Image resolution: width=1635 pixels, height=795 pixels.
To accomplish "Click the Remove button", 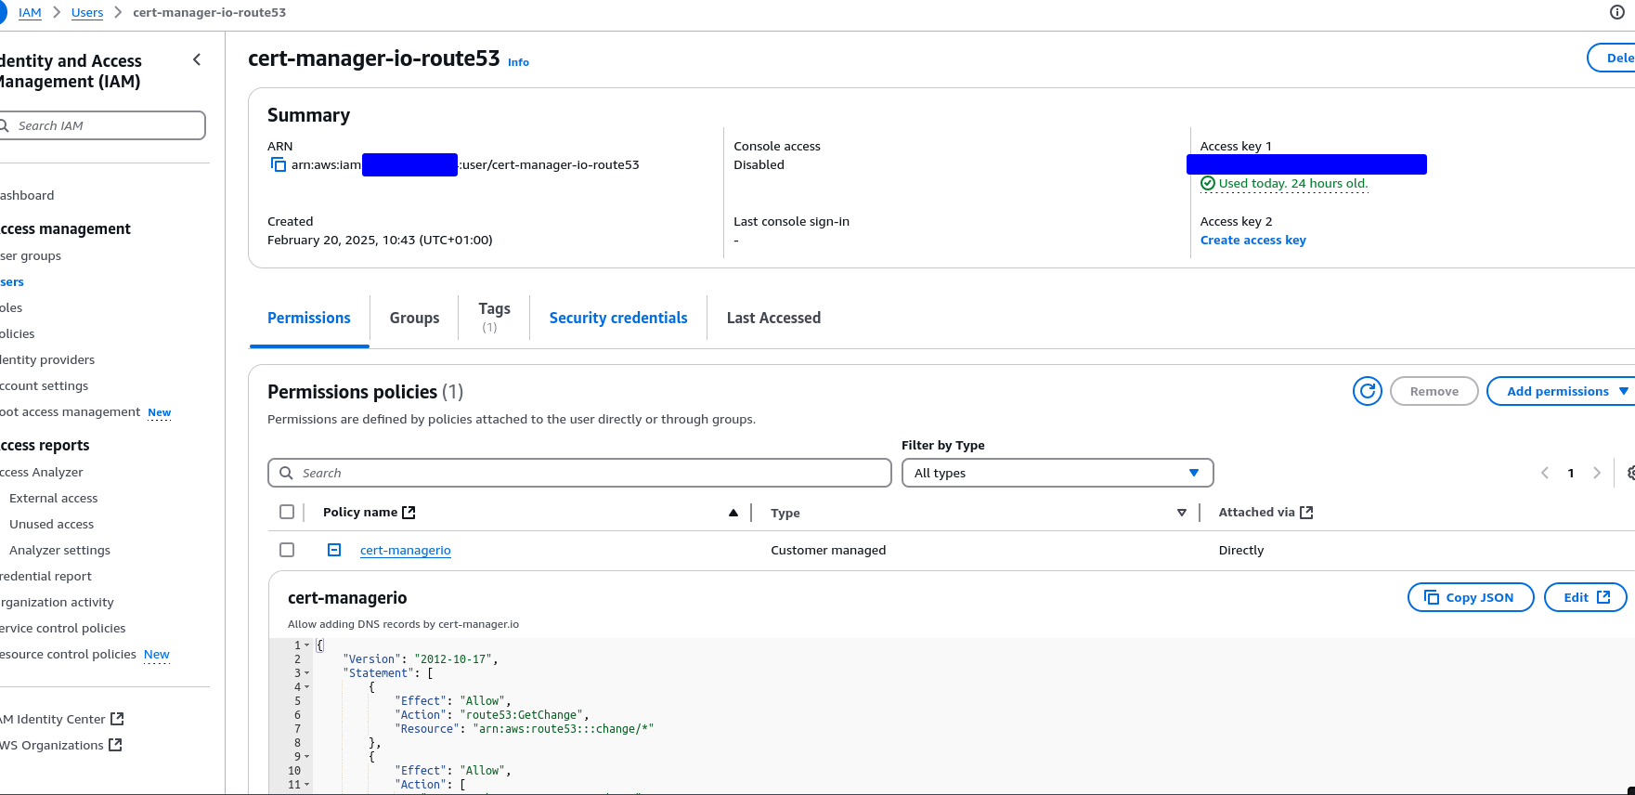I will pos(1434,391).
